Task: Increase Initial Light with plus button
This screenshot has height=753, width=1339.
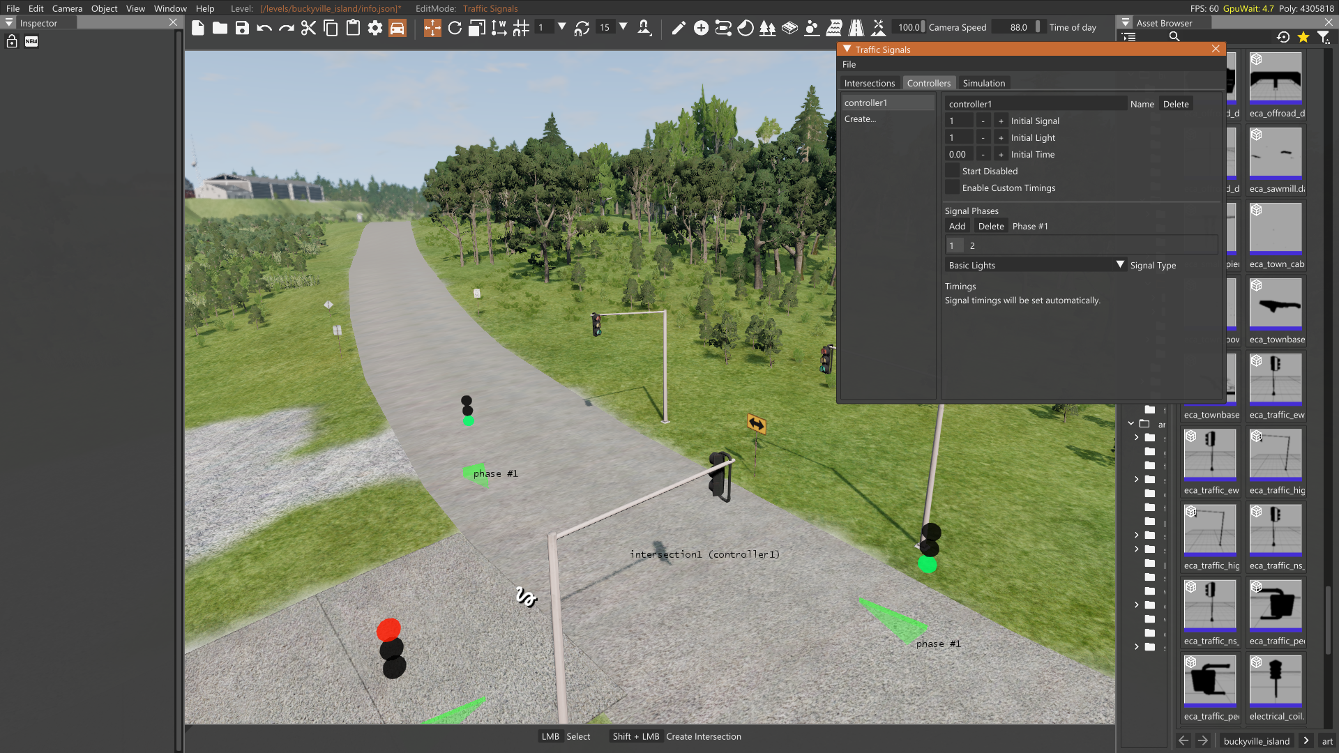Action: (1001, 137)
